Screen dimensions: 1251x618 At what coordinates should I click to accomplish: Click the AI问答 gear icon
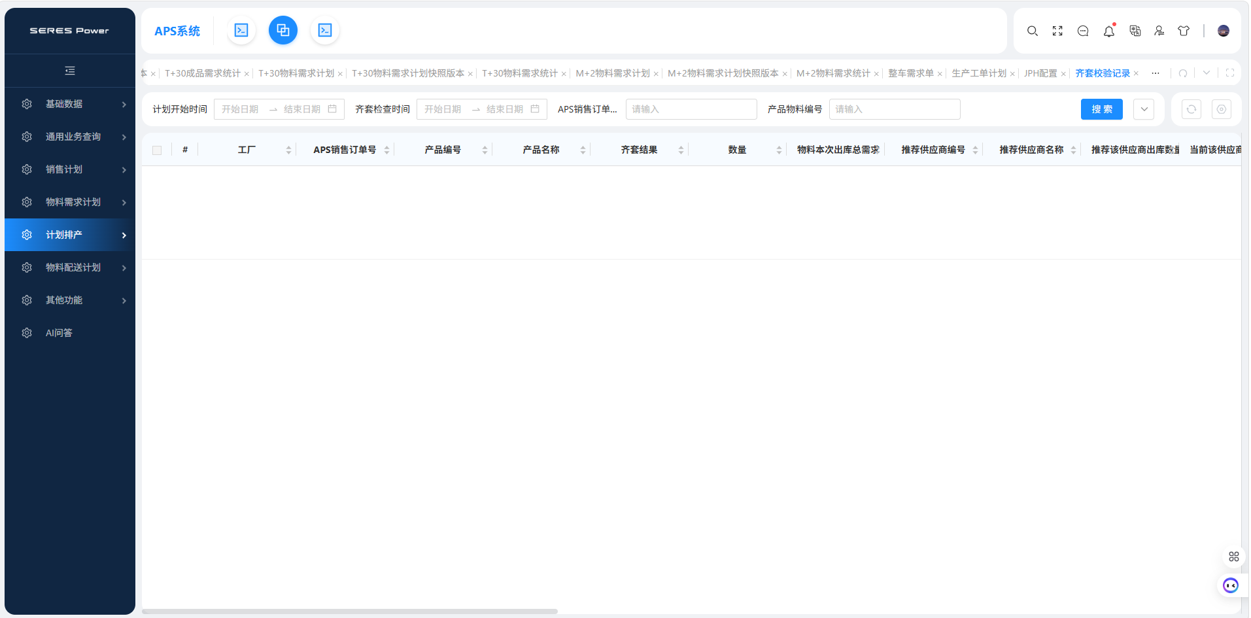click(x=27, y=333)
